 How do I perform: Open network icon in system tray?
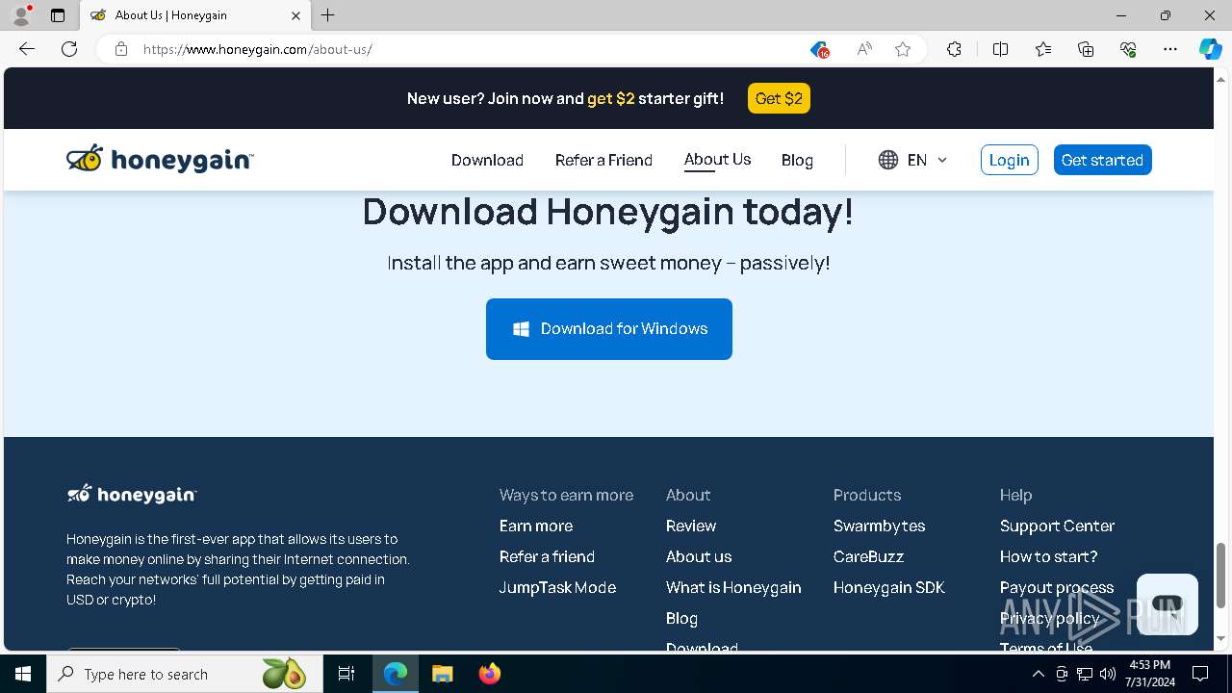pyautogui.click(x=1085, y=674)
